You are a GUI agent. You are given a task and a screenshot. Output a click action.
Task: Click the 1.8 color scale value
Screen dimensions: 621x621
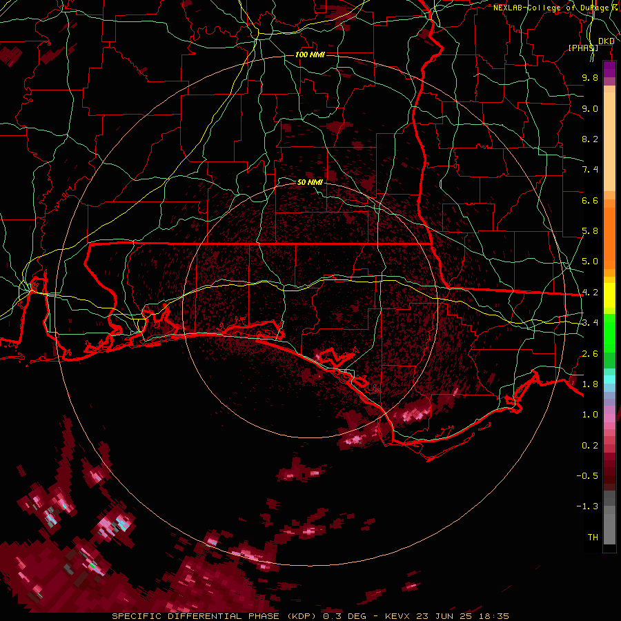[590, 384]
